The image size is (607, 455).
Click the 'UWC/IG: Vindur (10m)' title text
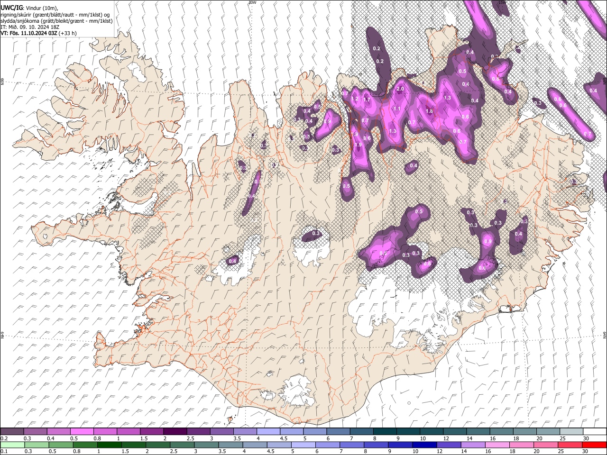[29, 8]
